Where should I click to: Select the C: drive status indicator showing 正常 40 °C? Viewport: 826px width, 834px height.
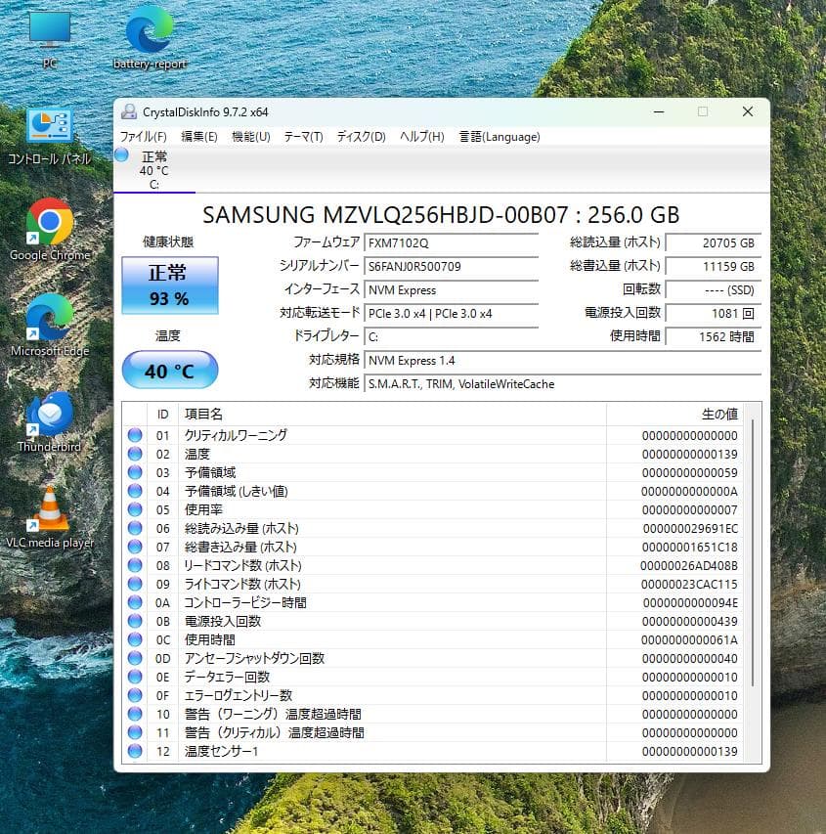click(153, 168)
